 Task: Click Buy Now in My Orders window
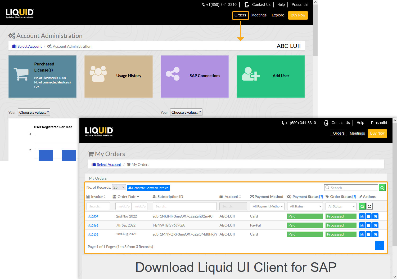click(x=377, y=133)
